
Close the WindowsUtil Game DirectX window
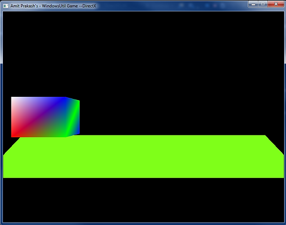pyautogui.click(x=276, y=4)
